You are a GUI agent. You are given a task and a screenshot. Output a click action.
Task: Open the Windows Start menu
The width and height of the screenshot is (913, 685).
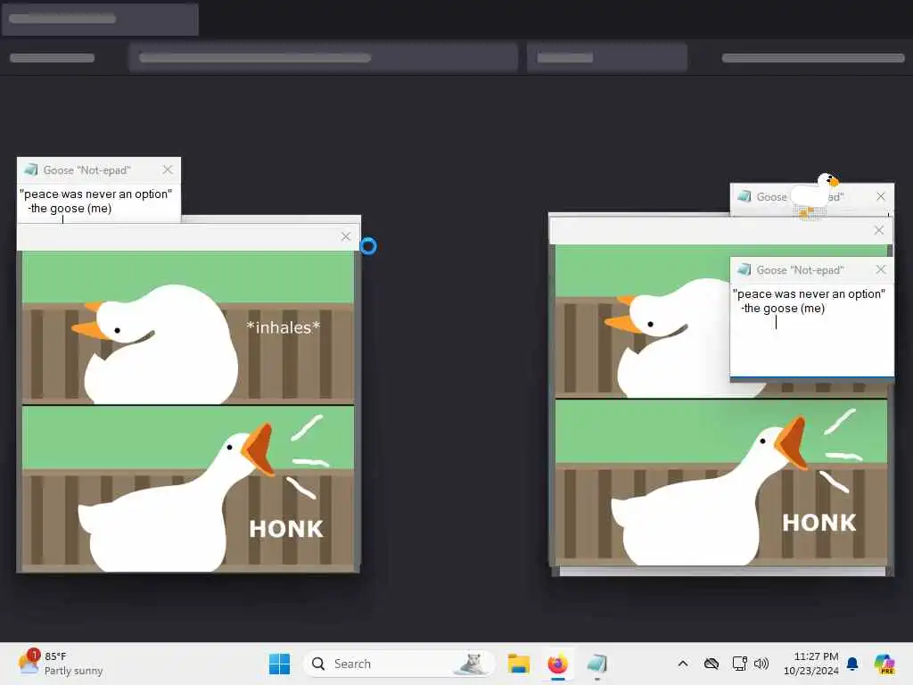pyautogui.click(x=279, y=664)
